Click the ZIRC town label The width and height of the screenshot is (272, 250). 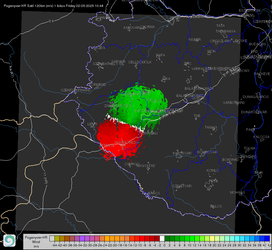pyautogui.click(x=188, y=64)
